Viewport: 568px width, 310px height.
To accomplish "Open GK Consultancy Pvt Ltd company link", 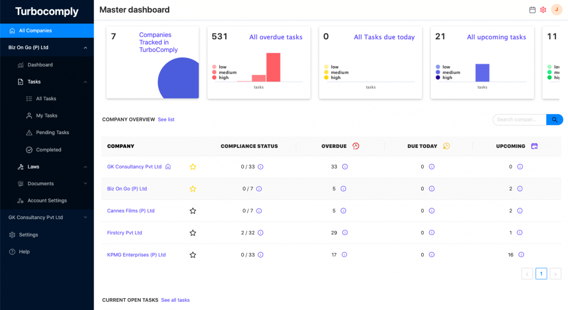I will pyautogui.click(x=134, y=167).
